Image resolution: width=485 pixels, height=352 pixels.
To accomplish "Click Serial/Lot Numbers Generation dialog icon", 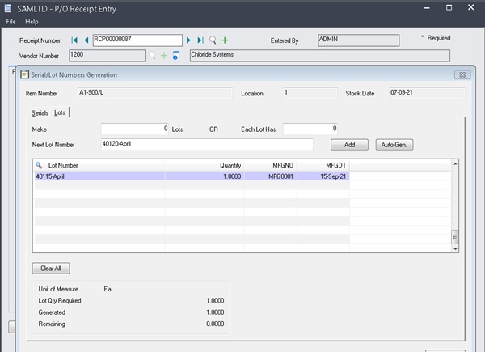I will point(24,74).
